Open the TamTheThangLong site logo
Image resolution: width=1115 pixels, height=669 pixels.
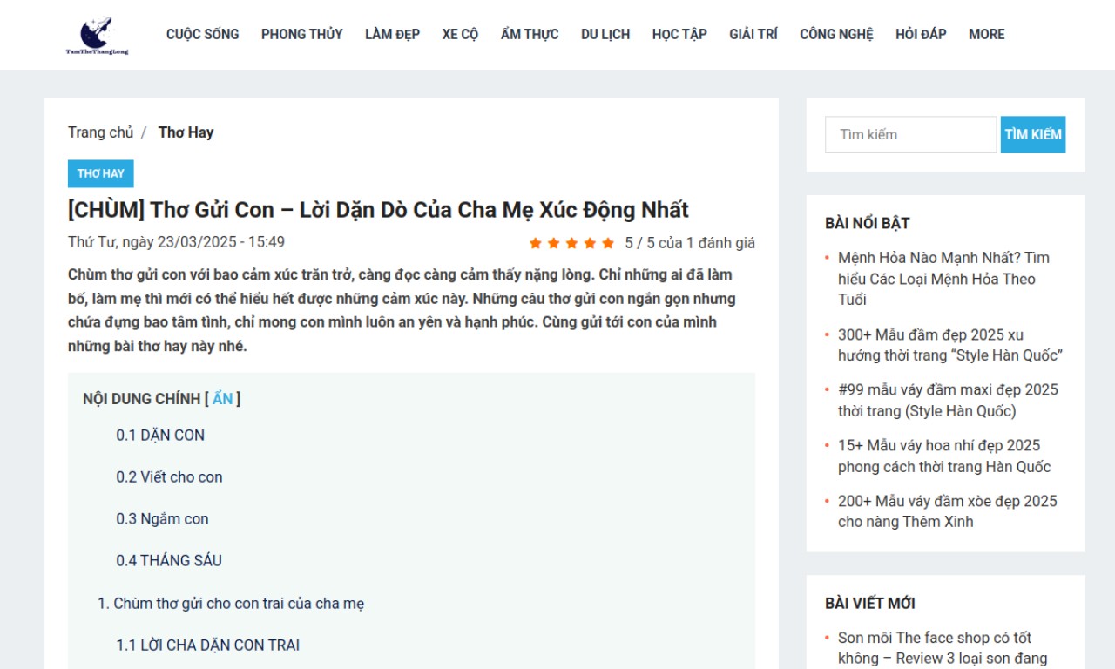click(x=97, y=35)
